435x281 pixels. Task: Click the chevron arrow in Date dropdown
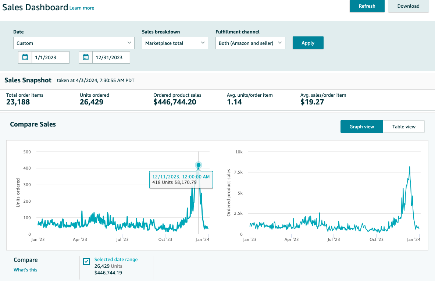129,43
